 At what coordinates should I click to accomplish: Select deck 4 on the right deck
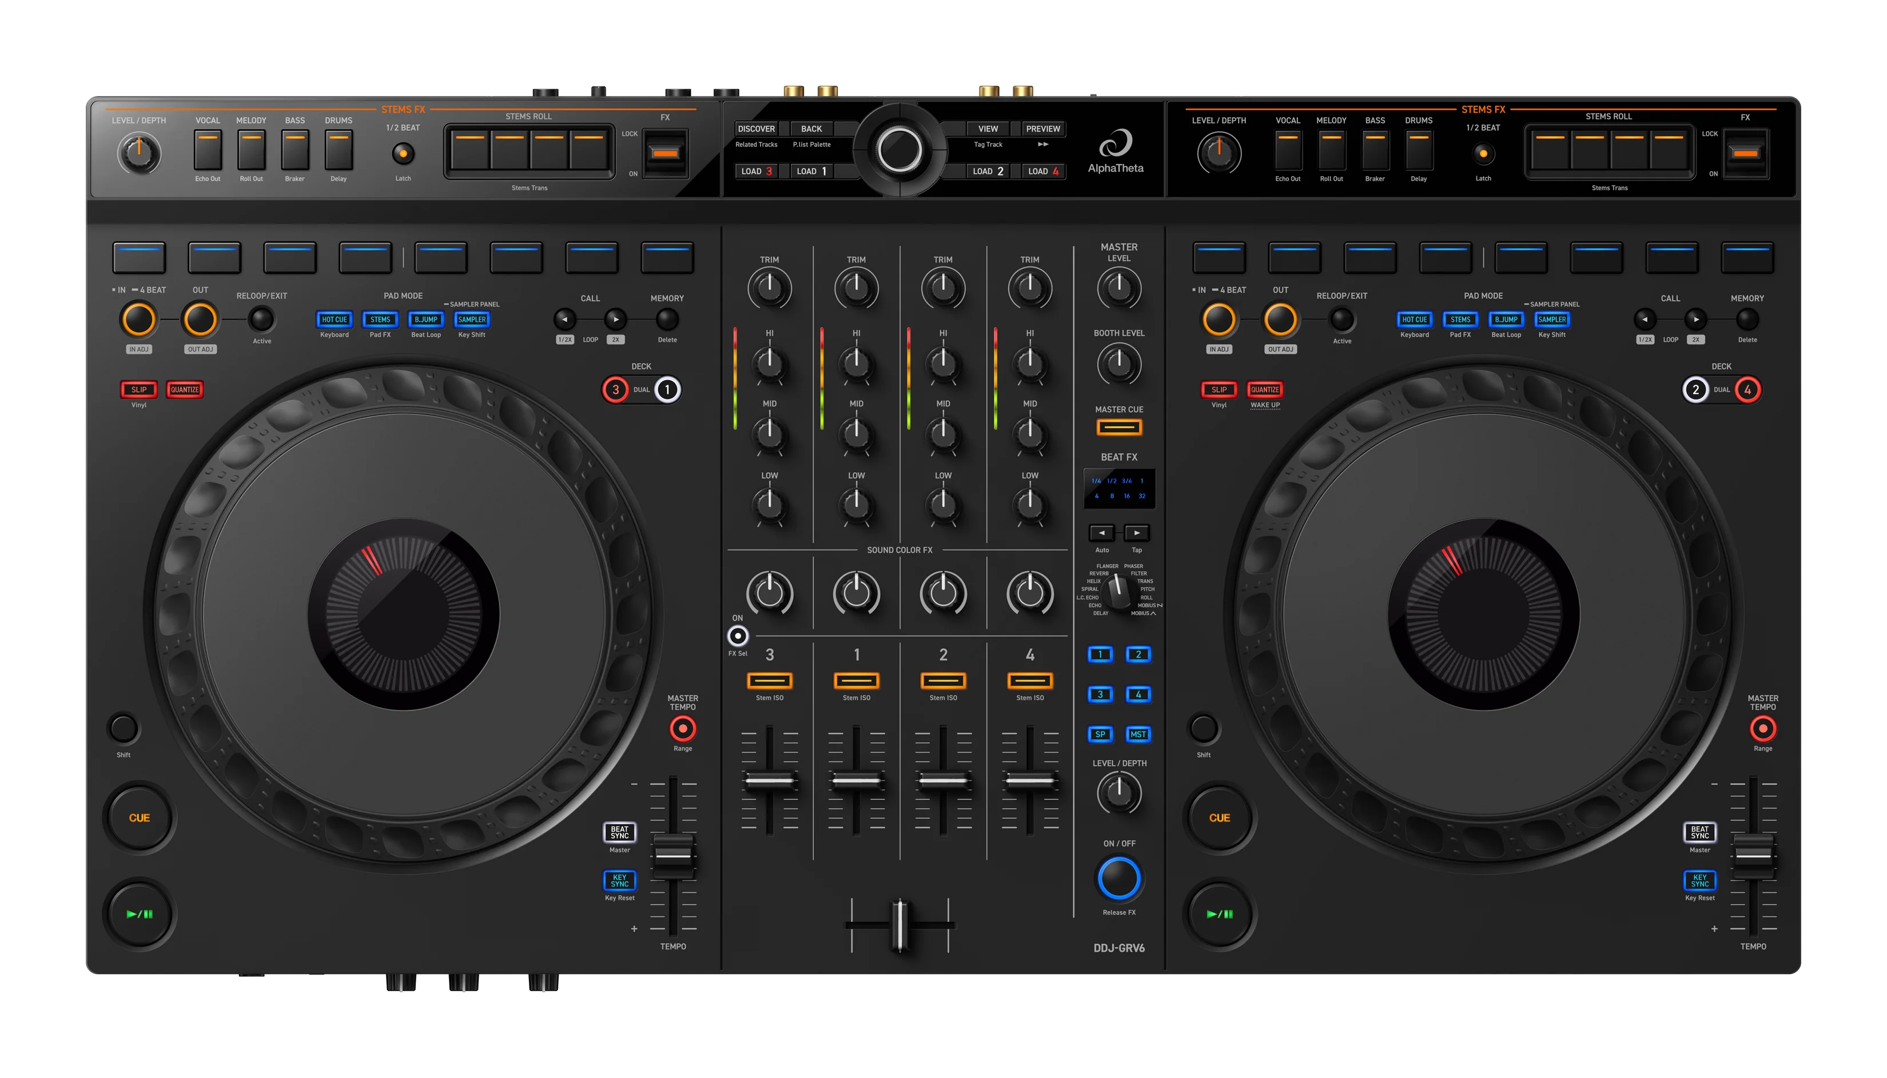point(1748,389)
